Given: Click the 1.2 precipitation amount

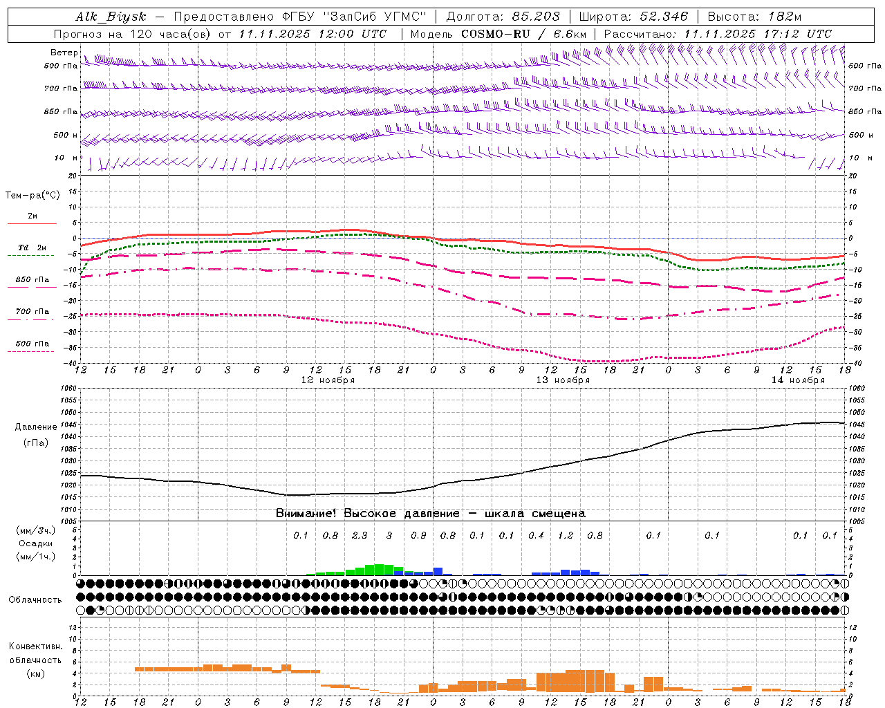Looking at the screenshot, I should pos(566,536).
